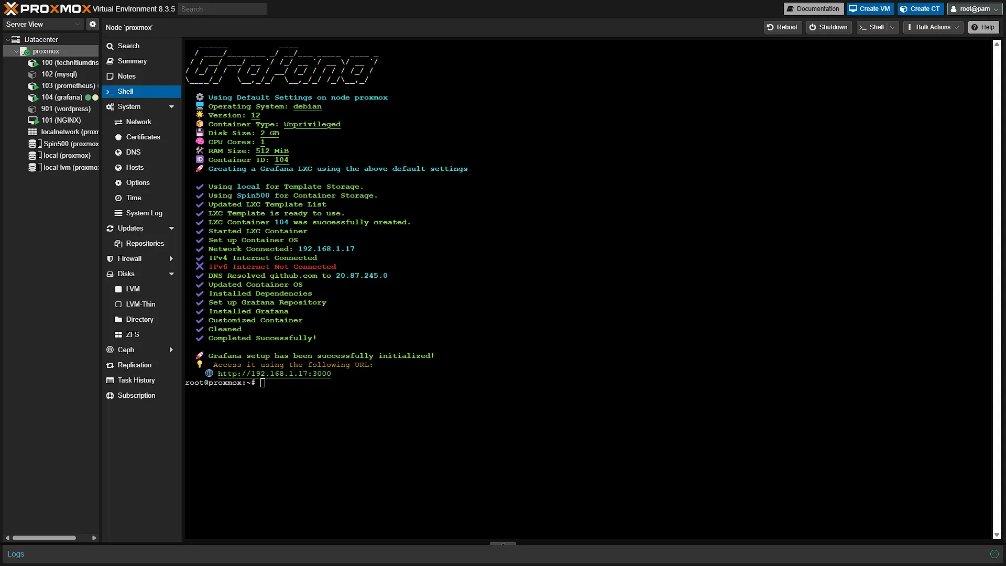Viewport: 1006px width, 566px height.
Task: Click the Shutdown button
Action: [828, 27]
